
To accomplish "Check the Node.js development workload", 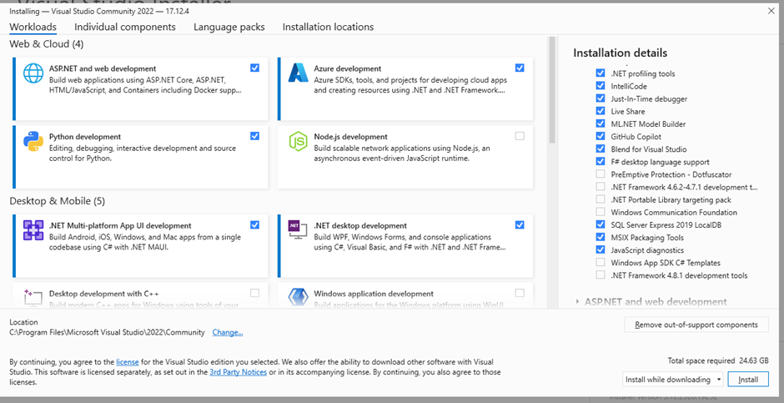I will 520,136.
